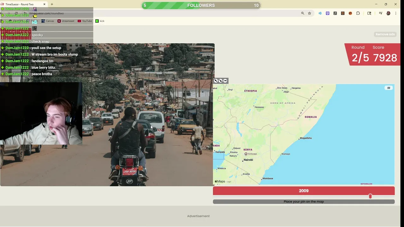Click Mogadishu on the map
The height and width of the screenshot is (227, 404).
[305, 138]
